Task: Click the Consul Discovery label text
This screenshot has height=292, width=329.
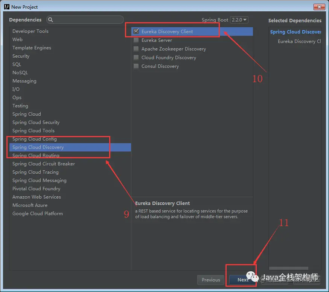Action: [160, 66]
